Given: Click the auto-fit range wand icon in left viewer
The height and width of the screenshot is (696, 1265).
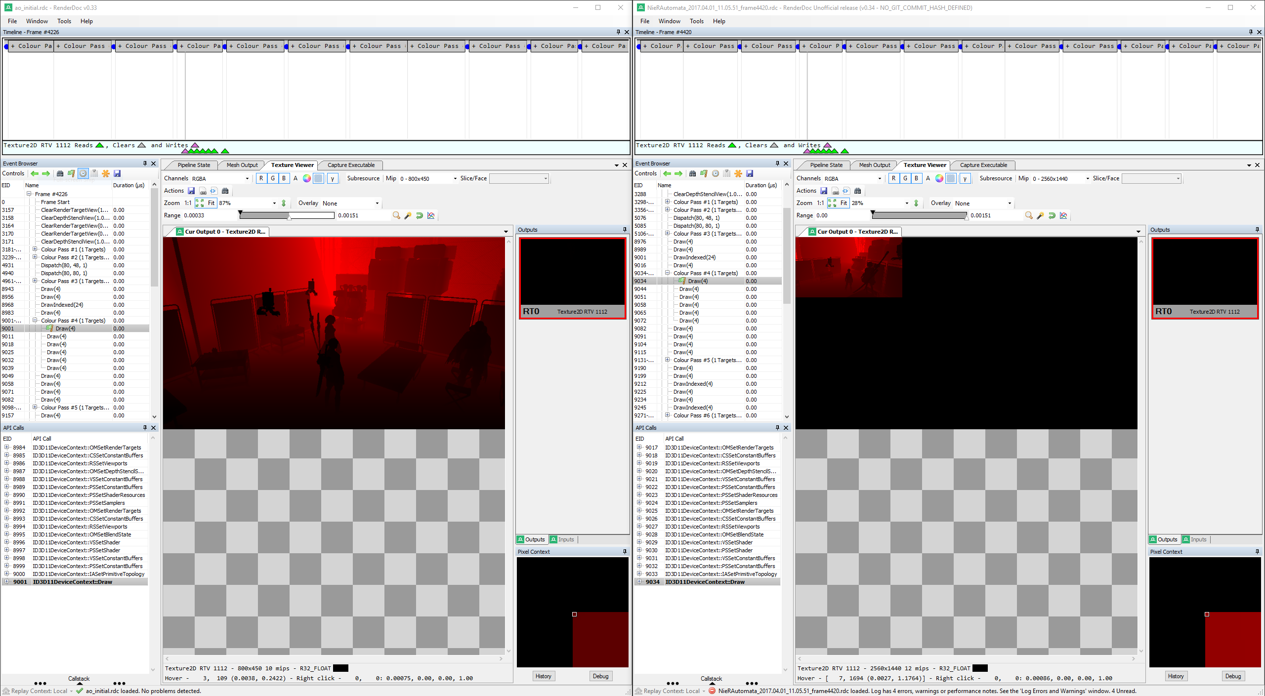Looking at the screenshot, I should (408, 215).
